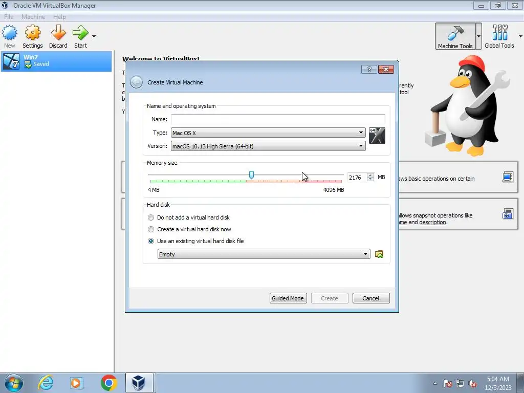This screenshot has width=524, height=393.
Task: Click the Mac OS X 64-bit logo icon
Action: 377,136
